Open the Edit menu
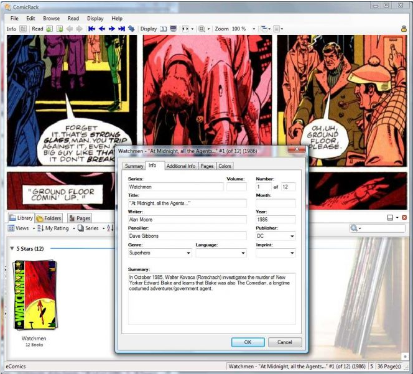 pos(30,19)
